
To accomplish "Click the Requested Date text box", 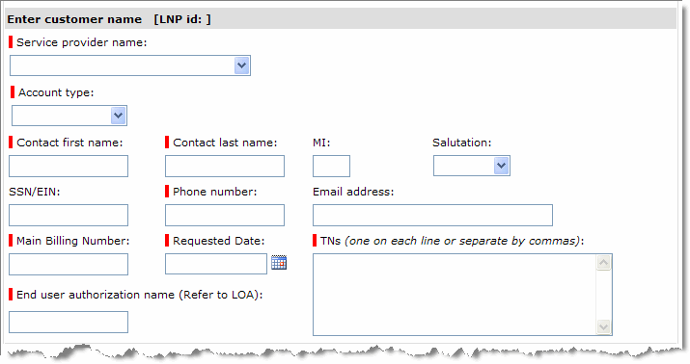I will click(216, 264).
